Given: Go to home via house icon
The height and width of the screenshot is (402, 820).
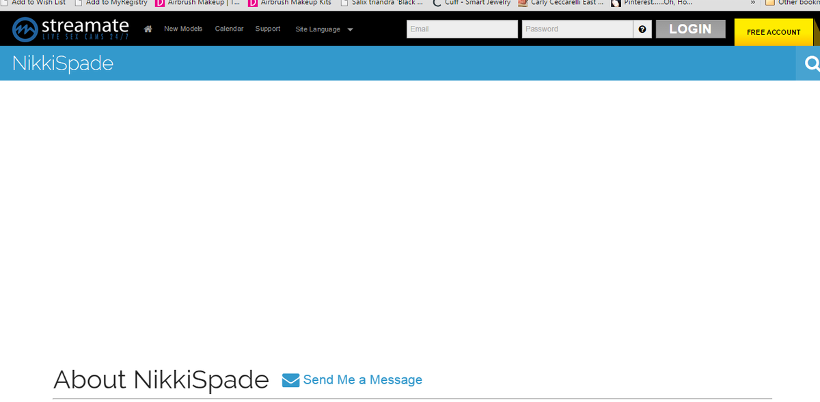Looking at the screenshot, I should [148, 29].
